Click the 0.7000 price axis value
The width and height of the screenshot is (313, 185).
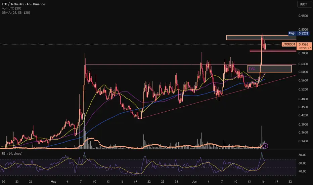tap(303, 53)
